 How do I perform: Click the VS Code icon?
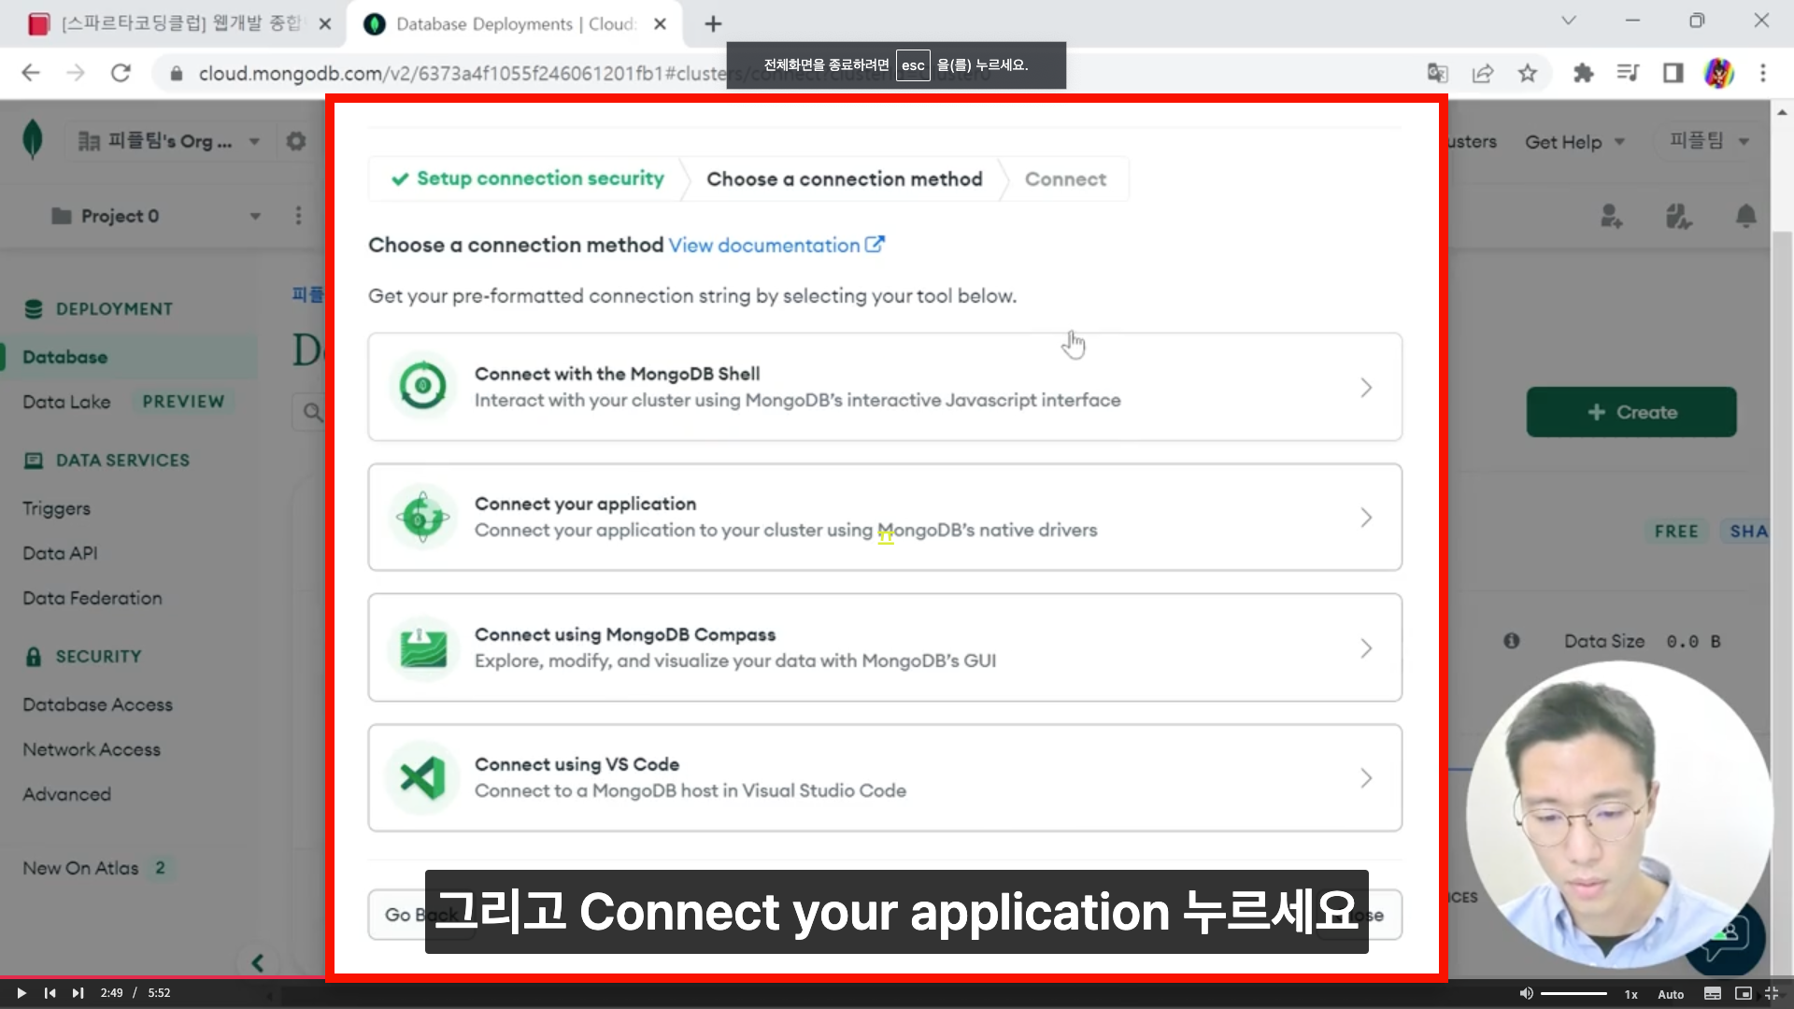pos(422,777)
